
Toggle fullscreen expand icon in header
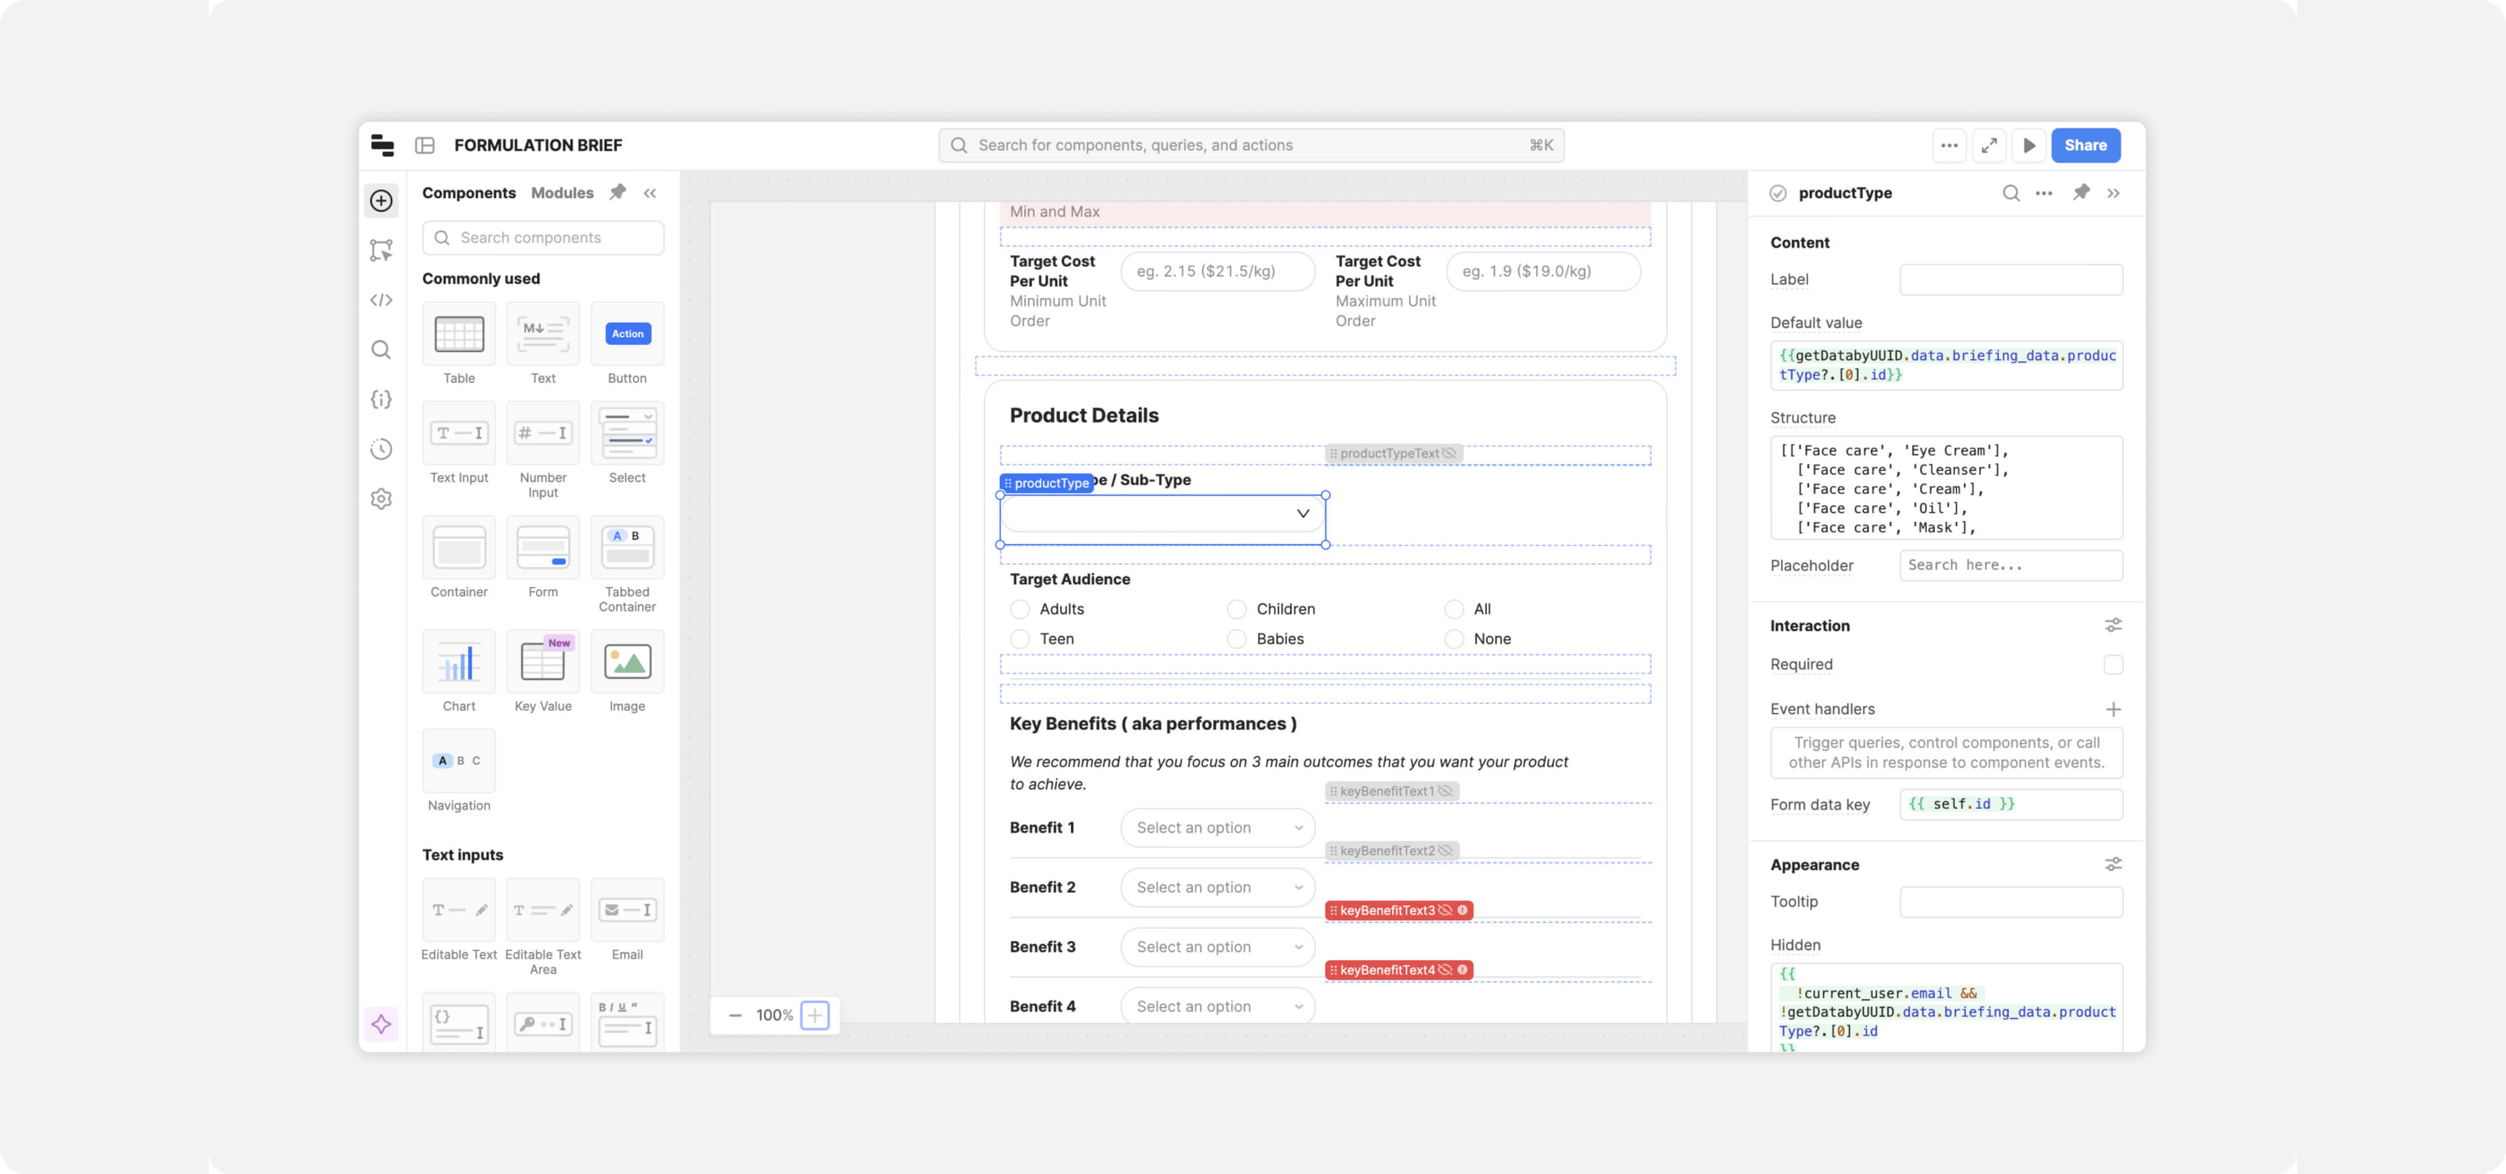(1989, 146)
